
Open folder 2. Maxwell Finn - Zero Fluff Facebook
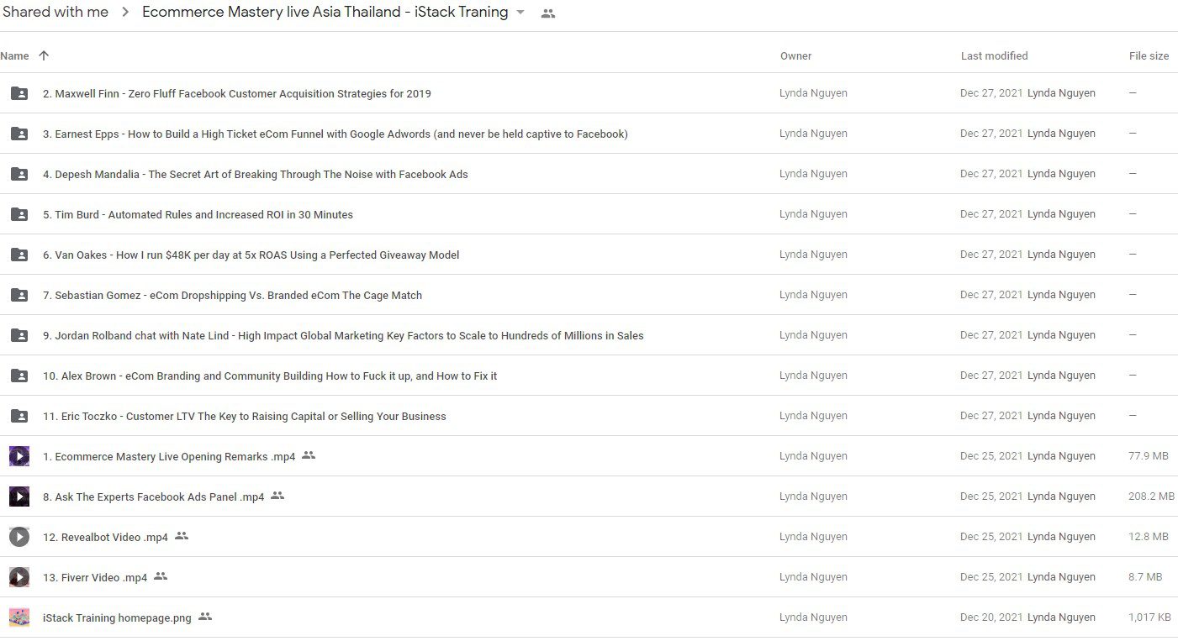click(x=237, y=94)
